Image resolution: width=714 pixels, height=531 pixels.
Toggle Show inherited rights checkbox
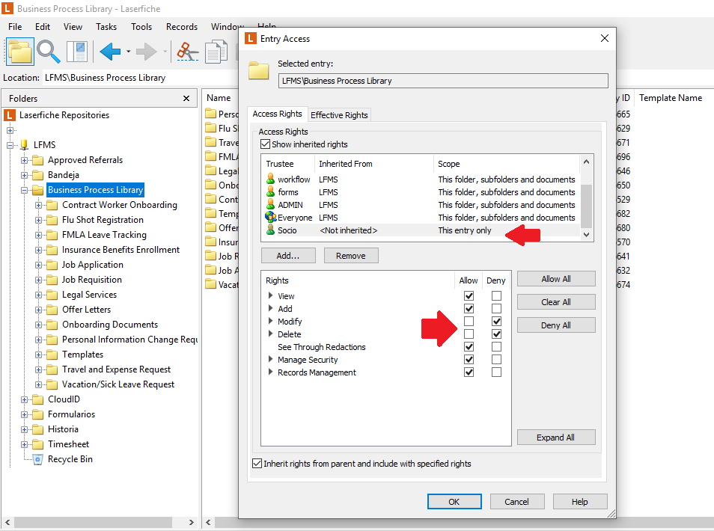tap(265, 144)
